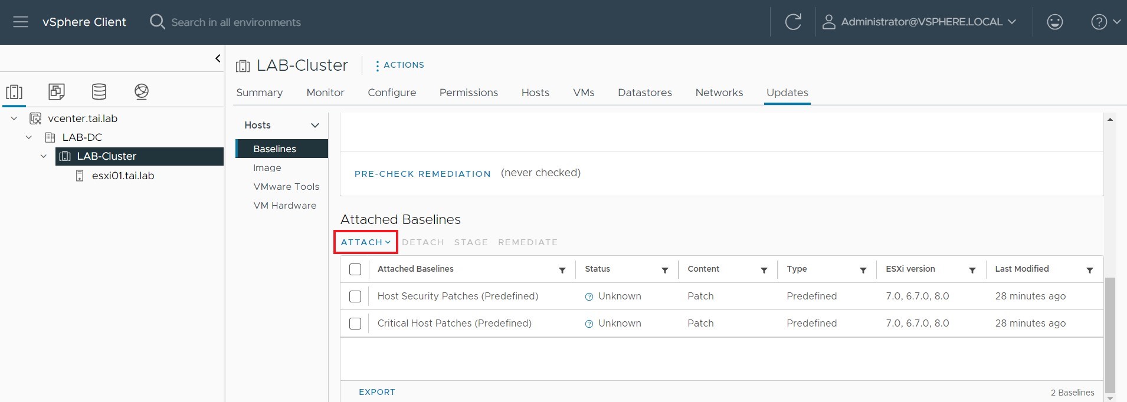Screen dimensions: 1127x402
Task: Open the Summary tab
Action: point(260,93)
